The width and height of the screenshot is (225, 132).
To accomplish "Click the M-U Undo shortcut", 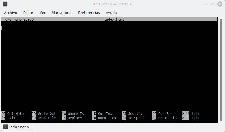I will point(191,114).
